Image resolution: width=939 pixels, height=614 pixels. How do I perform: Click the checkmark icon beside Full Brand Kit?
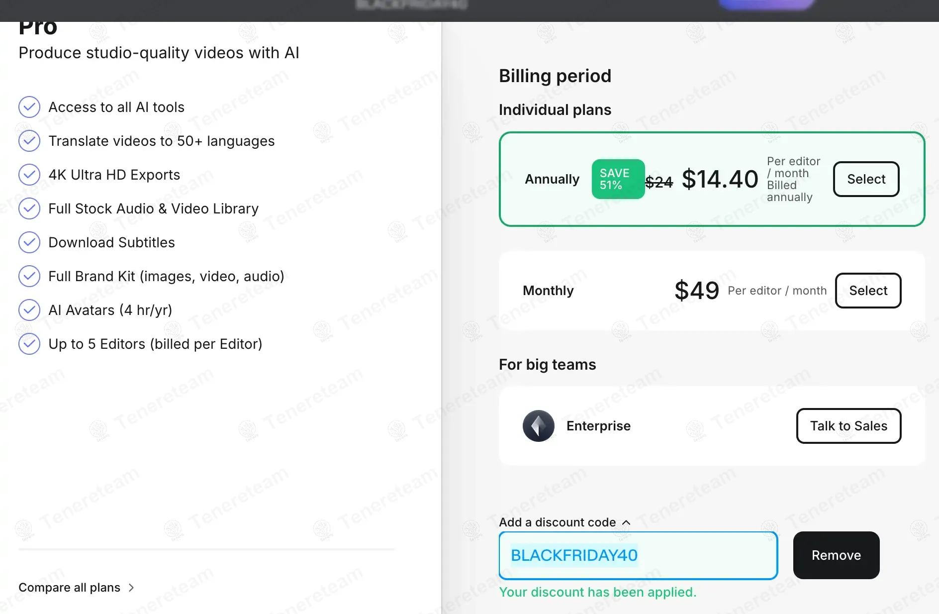pyautogui.click(x=29, y=276)
